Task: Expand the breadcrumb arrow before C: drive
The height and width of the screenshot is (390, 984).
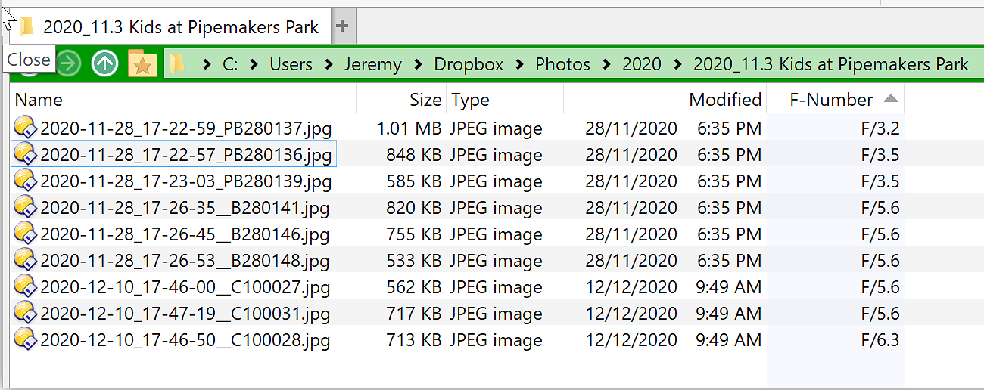Action: [x=207, y=64]
